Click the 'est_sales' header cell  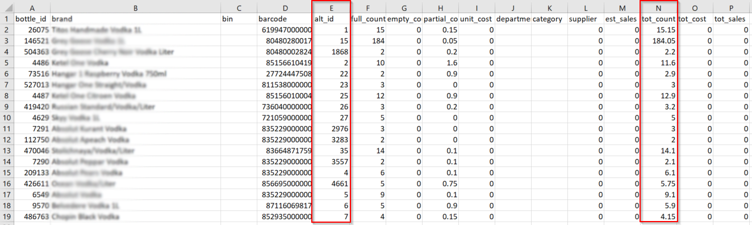click(623, 19)
